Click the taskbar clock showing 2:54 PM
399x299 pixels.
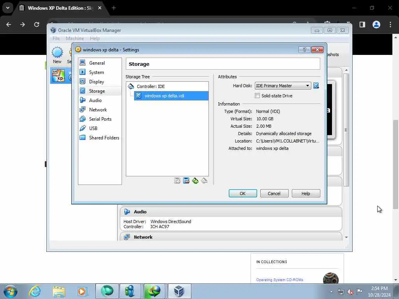tap(379, 292)
